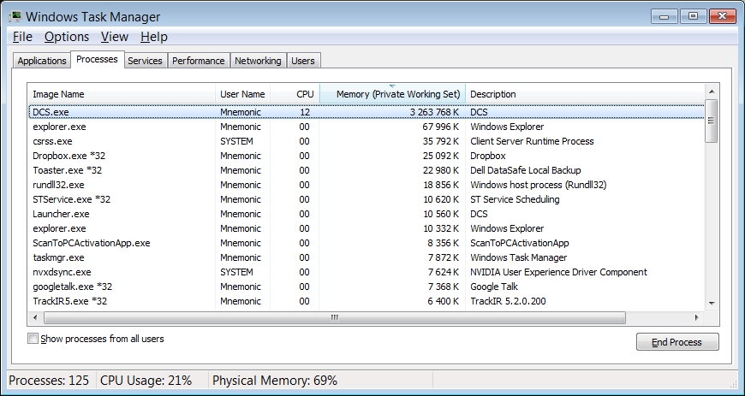
Task: Click the vertical scrollbar thumb
Action: click(x=712, y=121)
